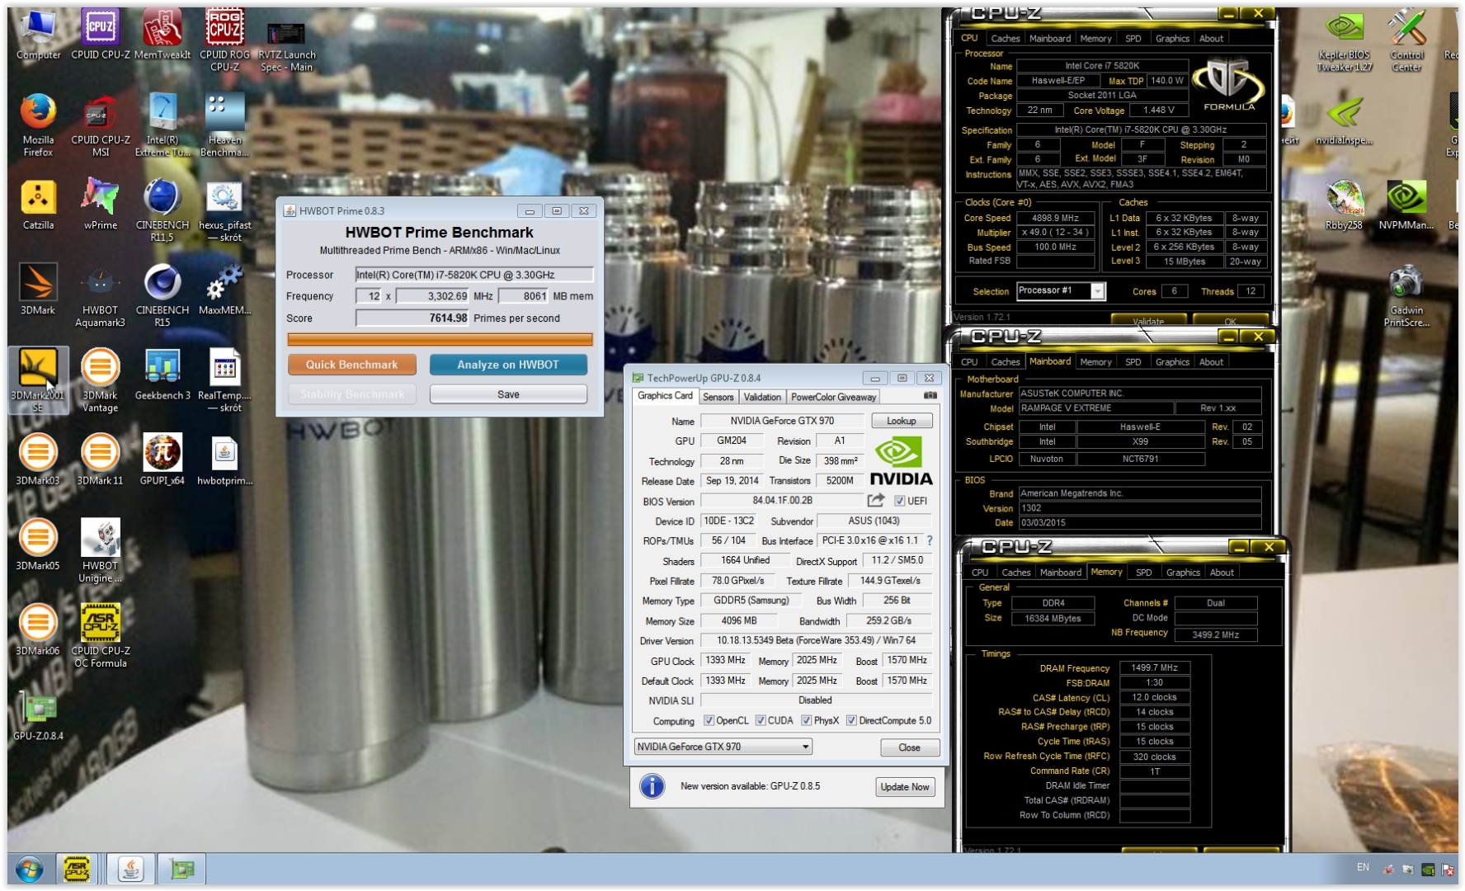Click GPU-Z screenshot camera icon
Viewport: 1465px width, 891px height.
(930, 396)
